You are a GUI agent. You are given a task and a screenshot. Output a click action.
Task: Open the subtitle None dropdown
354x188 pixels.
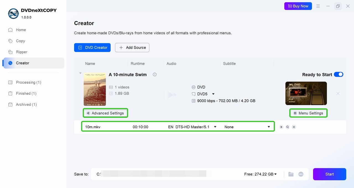point(269,127)
